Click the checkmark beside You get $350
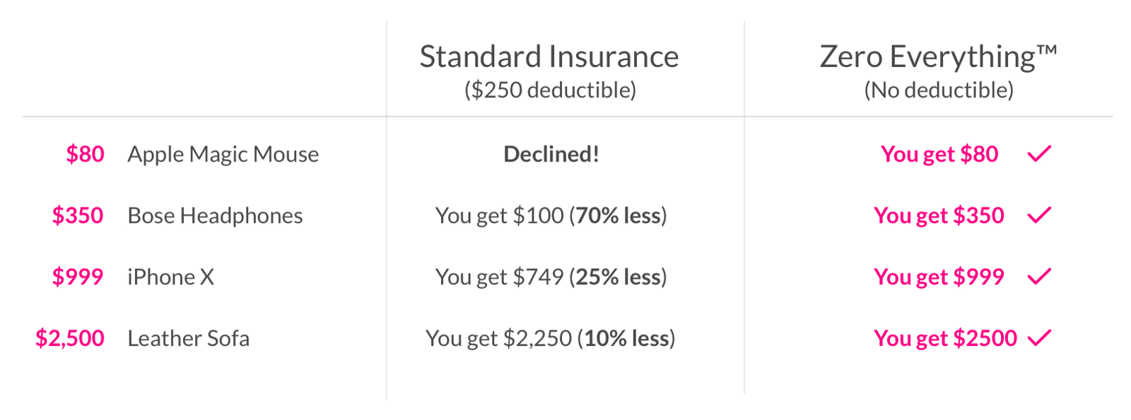 (1039, 215)
